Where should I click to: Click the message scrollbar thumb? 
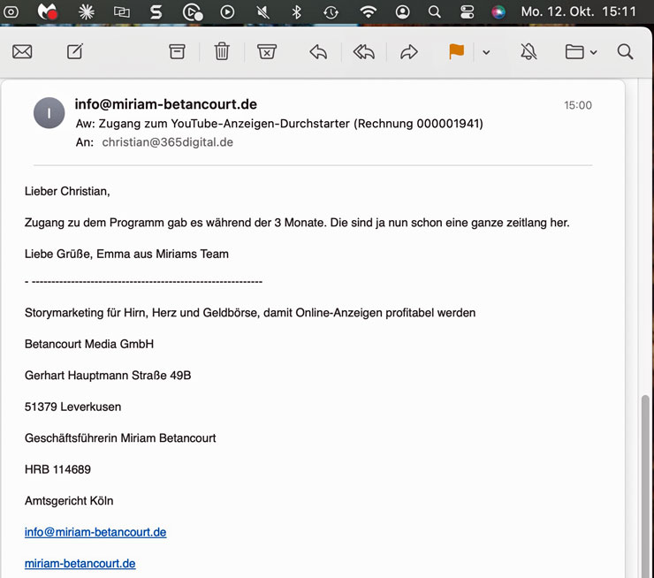[x=645, y=486]
